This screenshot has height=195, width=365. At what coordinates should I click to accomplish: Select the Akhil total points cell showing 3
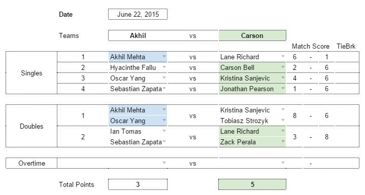[138, 184]
